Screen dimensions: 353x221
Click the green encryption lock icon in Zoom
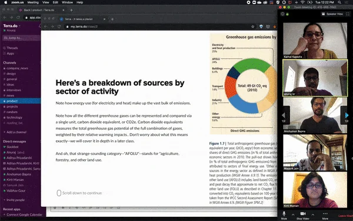point(287,14)
